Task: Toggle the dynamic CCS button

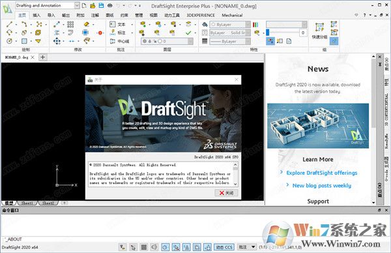Action: [224, 247]
